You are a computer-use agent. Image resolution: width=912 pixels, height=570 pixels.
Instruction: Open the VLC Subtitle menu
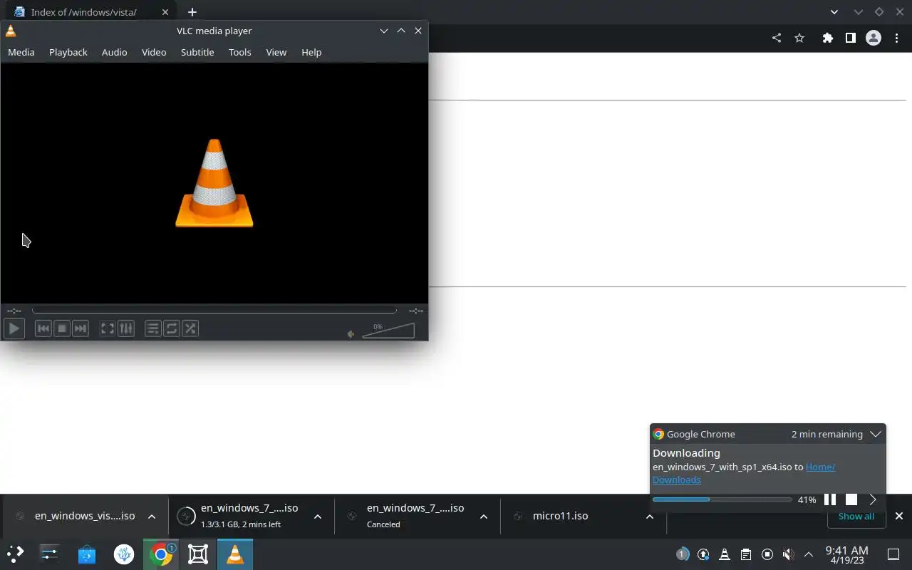pyautogui.click(x=197, y=52)
